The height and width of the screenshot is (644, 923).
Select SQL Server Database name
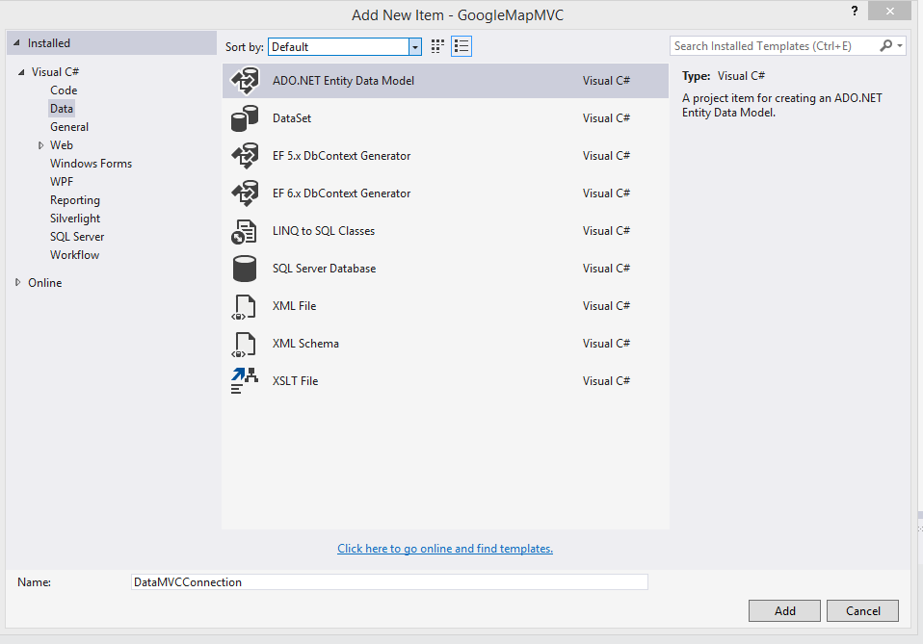pyautogui.click(x=324, y=269)
